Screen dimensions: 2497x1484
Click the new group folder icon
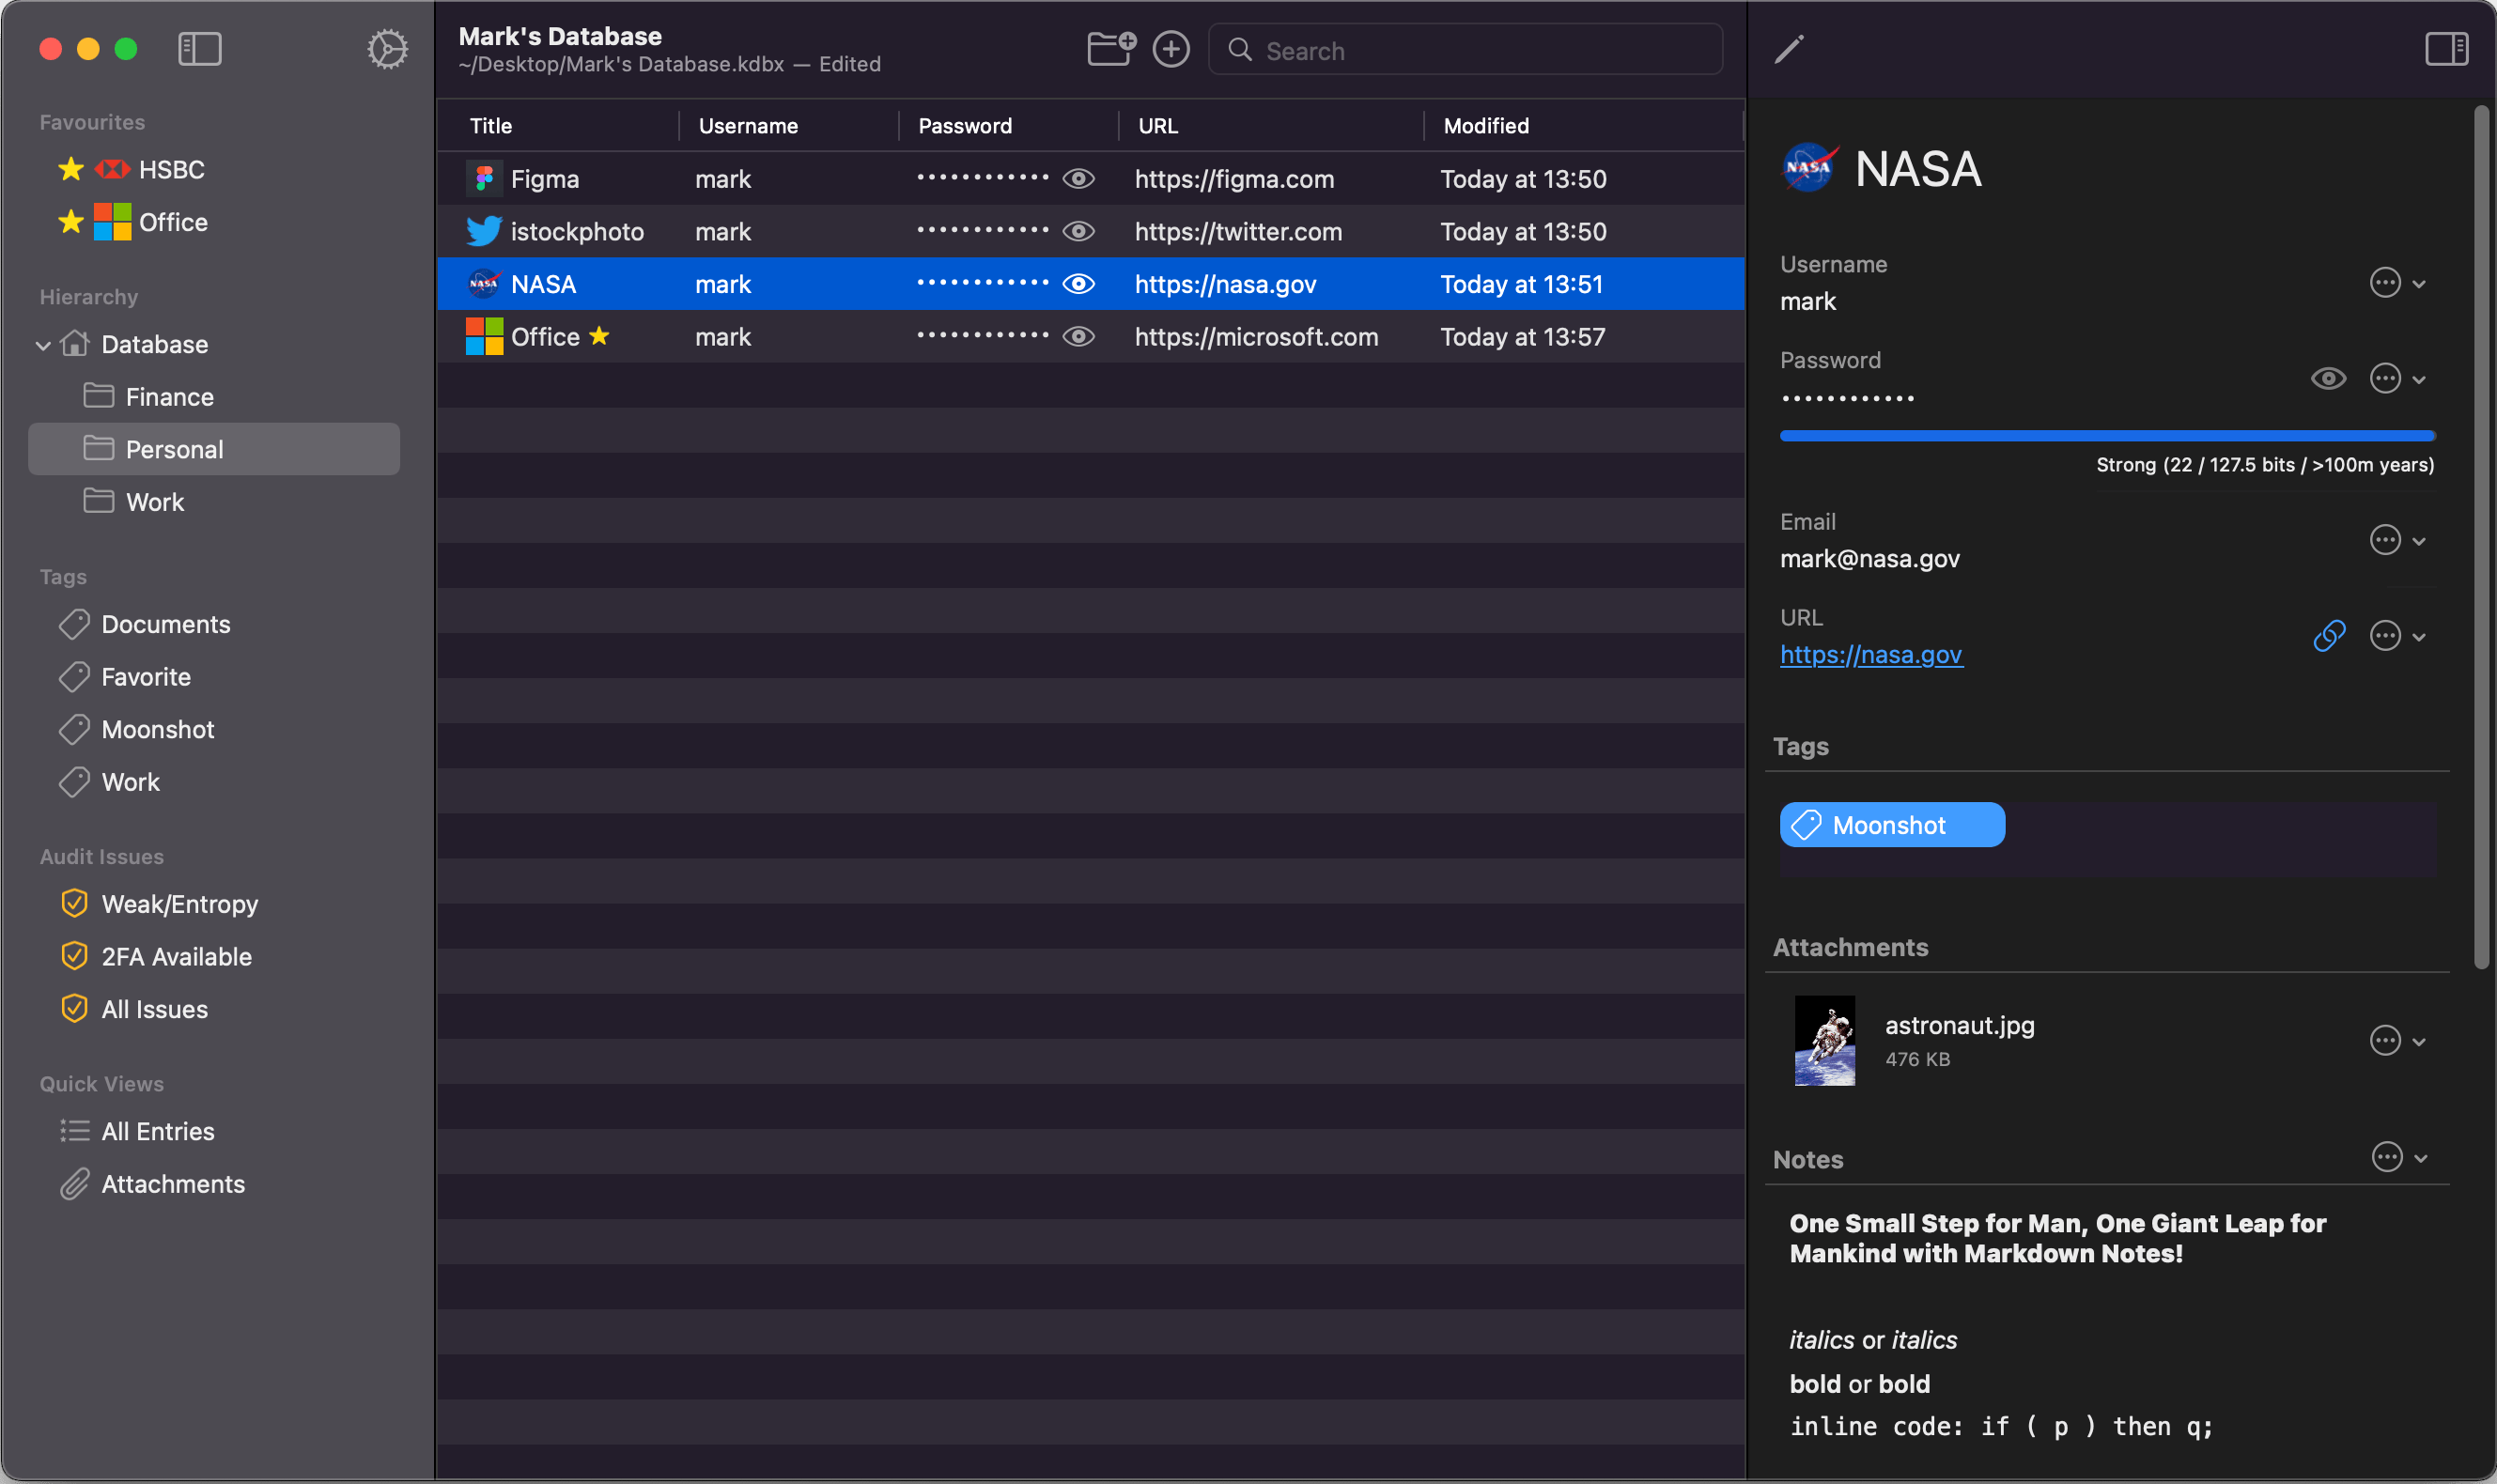click(1111, 48)
